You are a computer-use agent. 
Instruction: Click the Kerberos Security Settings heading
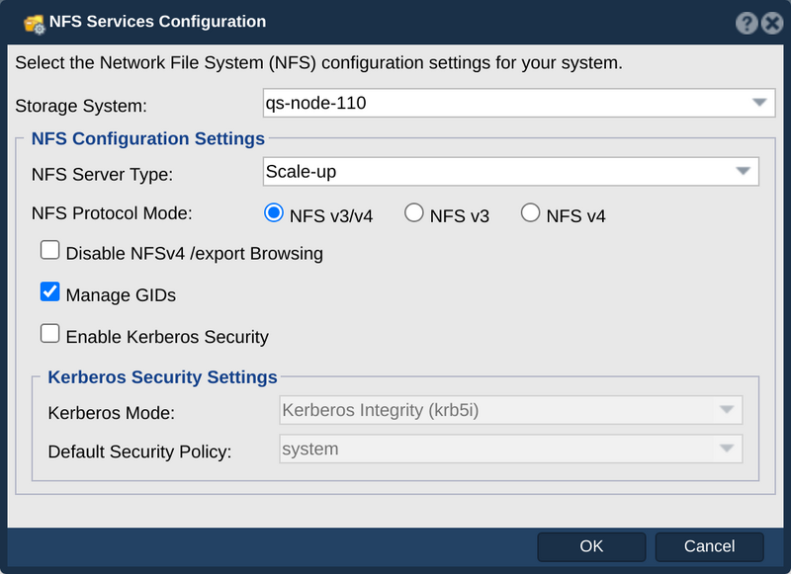coord(162,377)
